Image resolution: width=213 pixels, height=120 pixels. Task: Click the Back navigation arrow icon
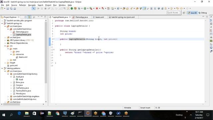181,9
